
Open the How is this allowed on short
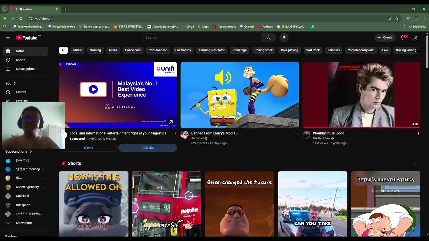click(x=94, y=204)
